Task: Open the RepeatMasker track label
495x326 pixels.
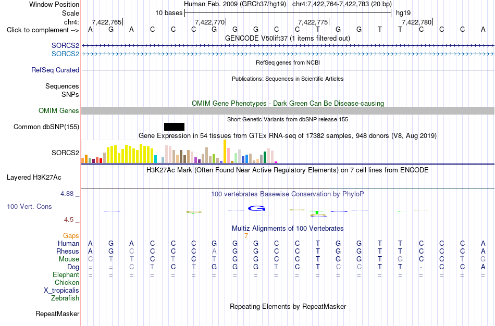Action: click(57, 314)
